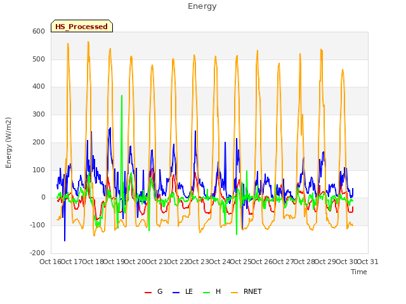Click the -100 y-axis tick label
Image resolution: width=406 pixels, height=304 pixels.
37,225
